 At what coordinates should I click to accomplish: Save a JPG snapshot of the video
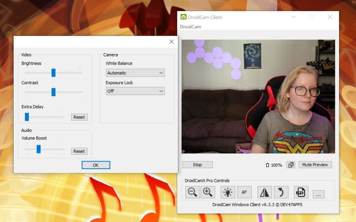(x=301, y=192)
